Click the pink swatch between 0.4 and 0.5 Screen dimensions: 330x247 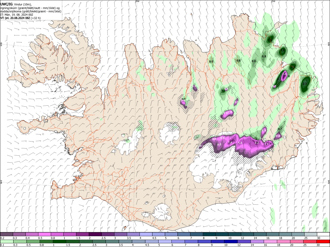pos(32,234)
